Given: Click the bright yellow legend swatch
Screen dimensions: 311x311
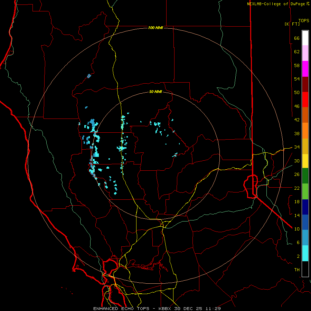Looking at the screenshot, I should click(305, 161).
